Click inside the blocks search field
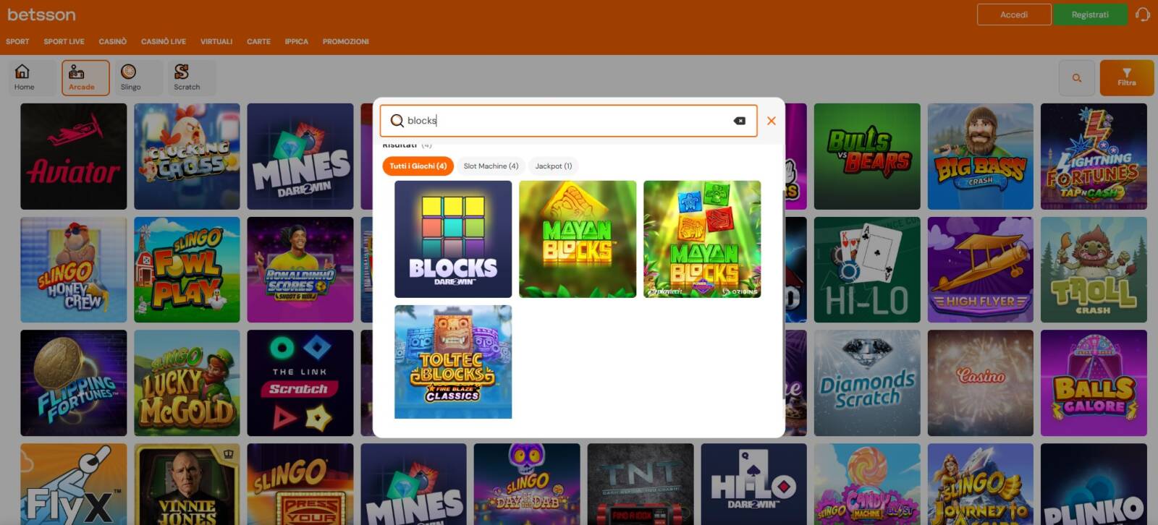 565,121
